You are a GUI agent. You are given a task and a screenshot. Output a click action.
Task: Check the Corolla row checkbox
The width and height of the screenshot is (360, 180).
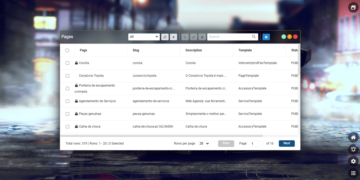pos(67,63)
